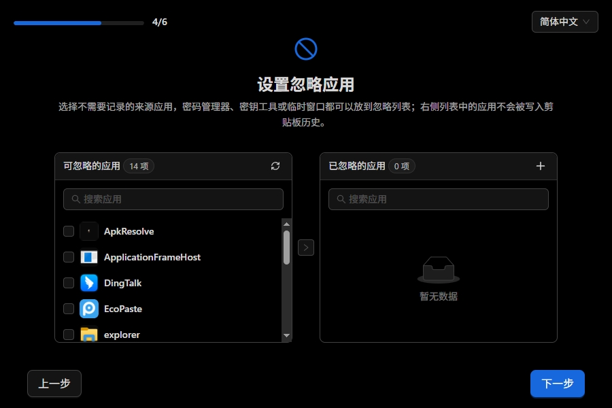Click the search field in 已忽略的应用 list
This screenshot has width=612, height=408.
(439, 199)
